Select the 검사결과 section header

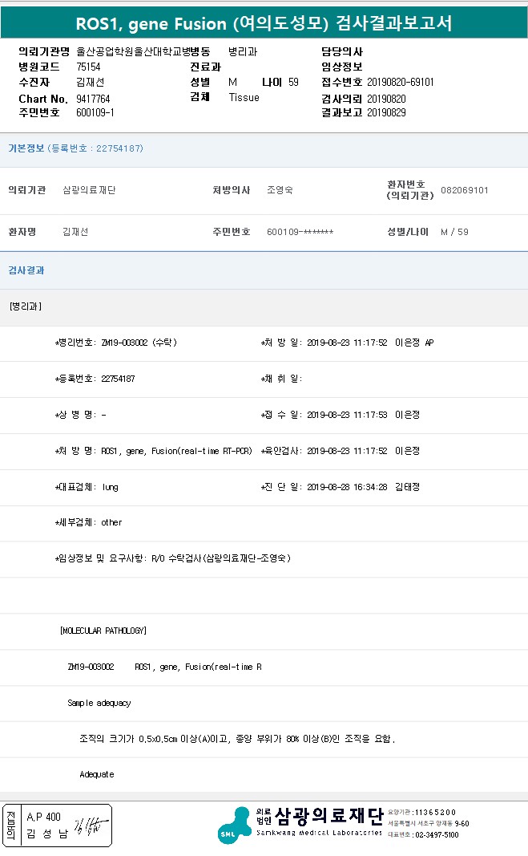(26, 270)
